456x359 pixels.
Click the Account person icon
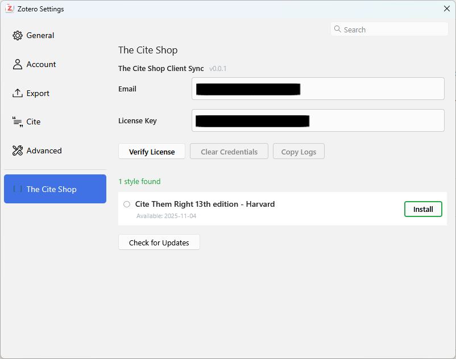coord(18,64)
